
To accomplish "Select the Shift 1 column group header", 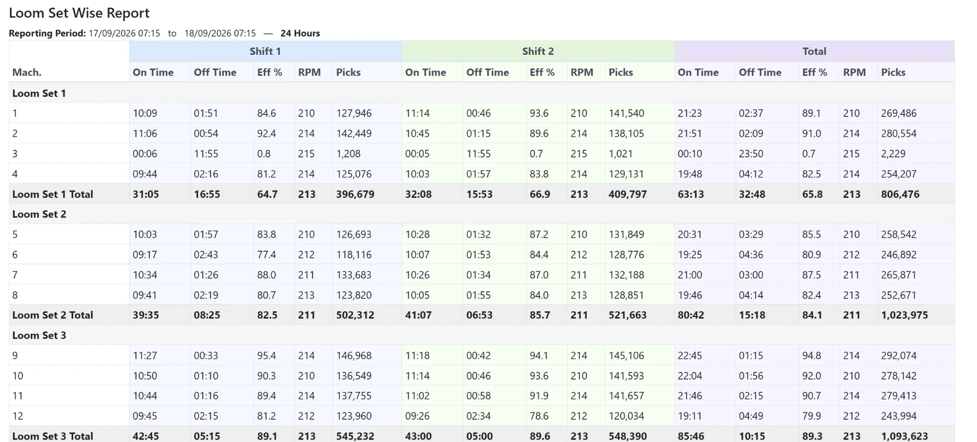I will pyautogui.click(x=265, y=51).
